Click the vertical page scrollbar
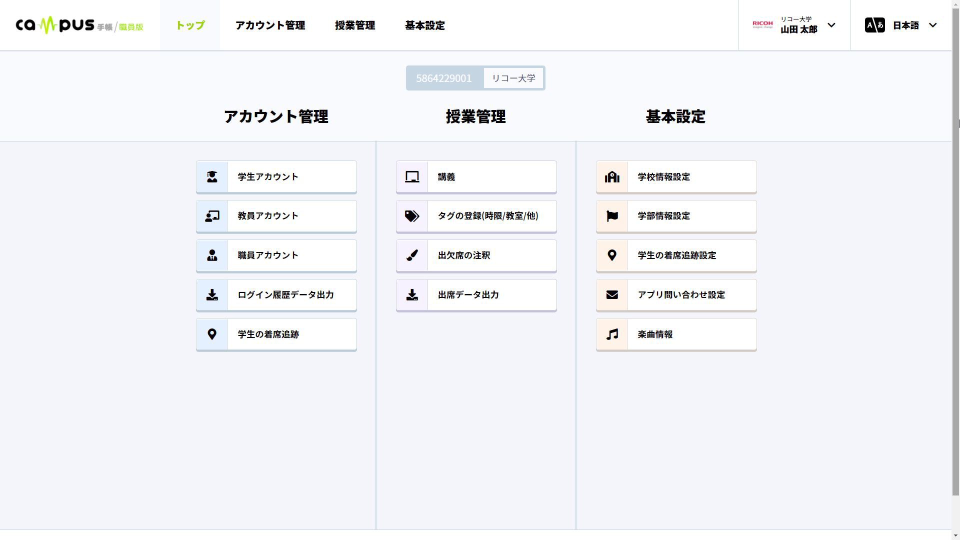Screen dimensions: 960x540 [955, 250]
